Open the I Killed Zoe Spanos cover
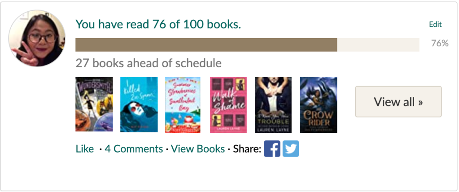 [x=139, y=105]
